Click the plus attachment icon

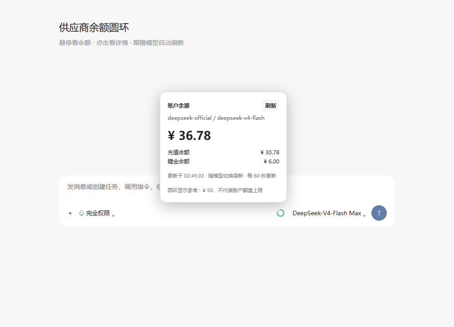[x=70, y=213]
